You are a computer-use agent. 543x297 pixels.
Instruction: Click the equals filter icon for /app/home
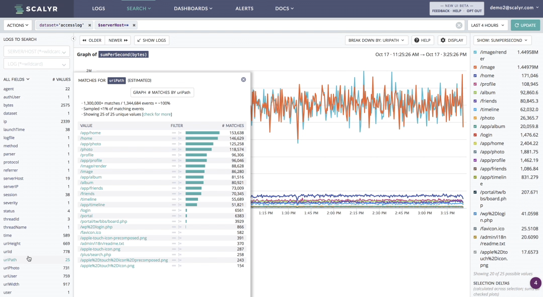click(x=174, y=133)
